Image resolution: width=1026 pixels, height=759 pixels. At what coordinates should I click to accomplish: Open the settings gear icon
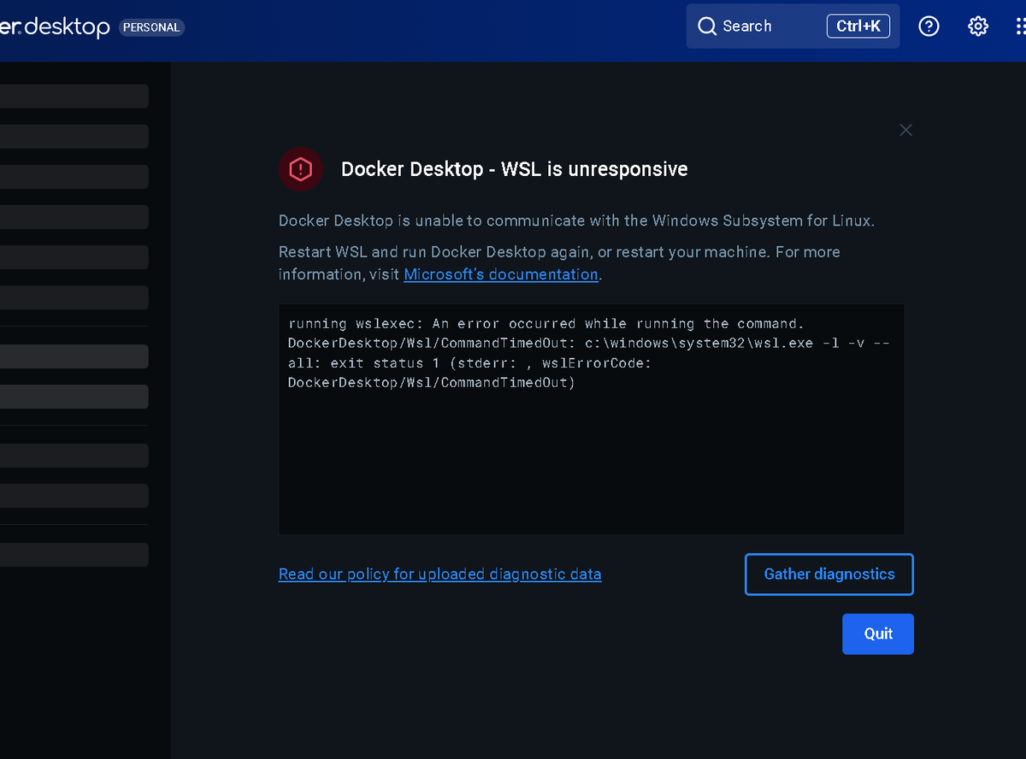coord(978,26)
